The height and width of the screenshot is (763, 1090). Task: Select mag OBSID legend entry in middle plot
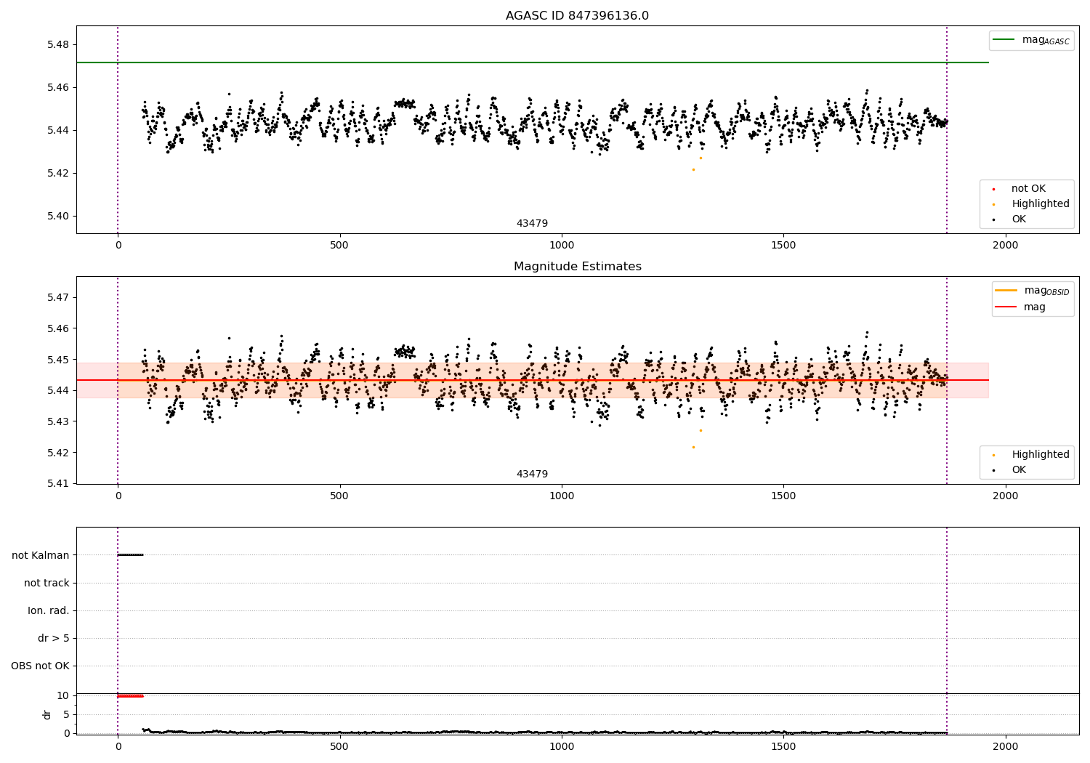coord(1033,291)
